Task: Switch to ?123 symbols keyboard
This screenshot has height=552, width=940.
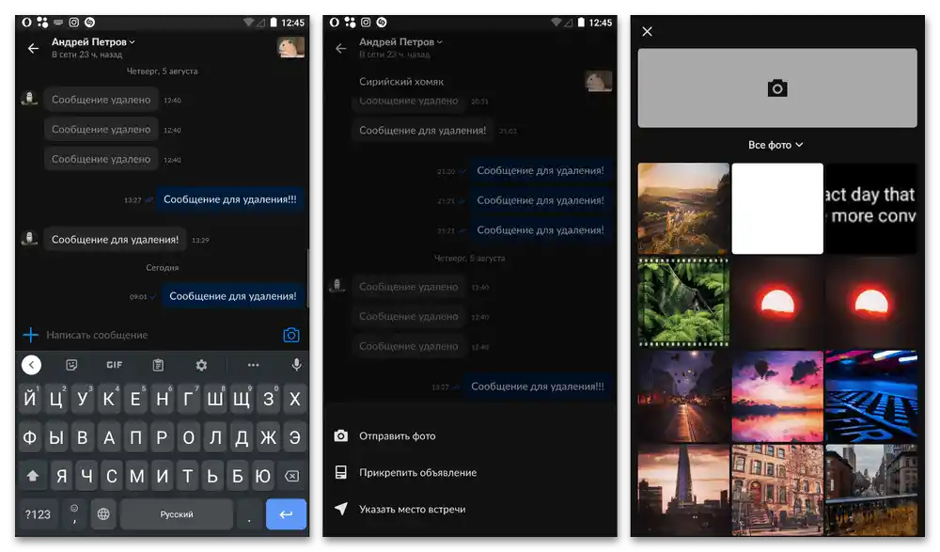Action: 38,514
